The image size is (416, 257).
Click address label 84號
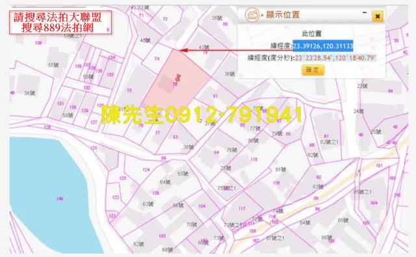(305, 223)
